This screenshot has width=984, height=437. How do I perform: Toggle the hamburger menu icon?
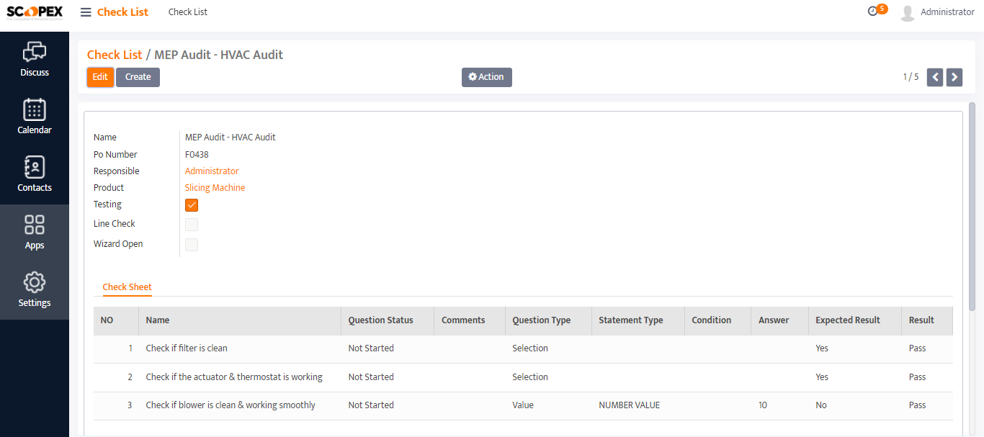tap(86, 12)
